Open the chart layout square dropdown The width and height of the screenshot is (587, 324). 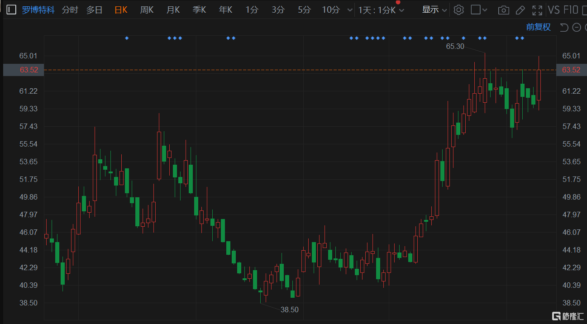click(x=479, y=10)
